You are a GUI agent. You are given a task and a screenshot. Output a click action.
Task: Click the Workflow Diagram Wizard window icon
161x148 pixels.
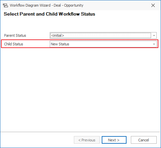coord(5,5)
